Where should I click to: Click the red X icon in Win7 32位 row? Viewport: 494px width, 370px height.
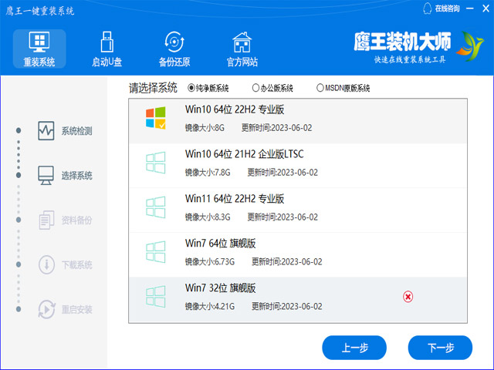408,297
